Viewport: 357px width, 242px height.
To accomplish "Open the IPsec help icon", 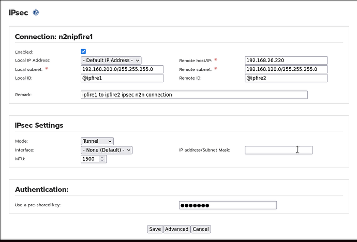I will [x=36, y=12].
